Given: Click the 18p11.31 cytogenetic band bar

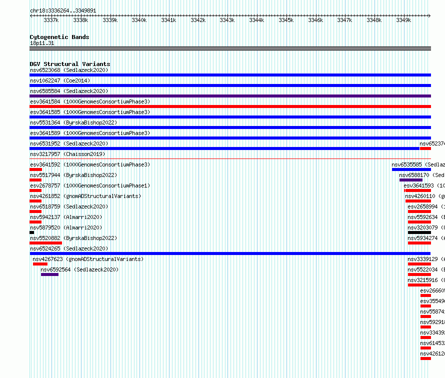Looking at the screenshot, I should coord(230,48).
